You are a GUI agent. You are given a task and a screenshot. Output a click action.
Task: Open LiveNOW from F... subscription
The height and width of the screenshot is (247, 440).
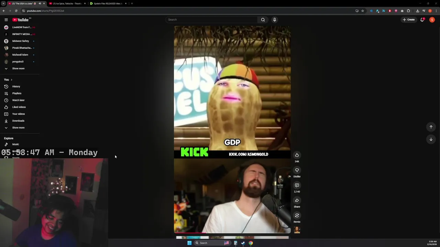coord(20,27)
